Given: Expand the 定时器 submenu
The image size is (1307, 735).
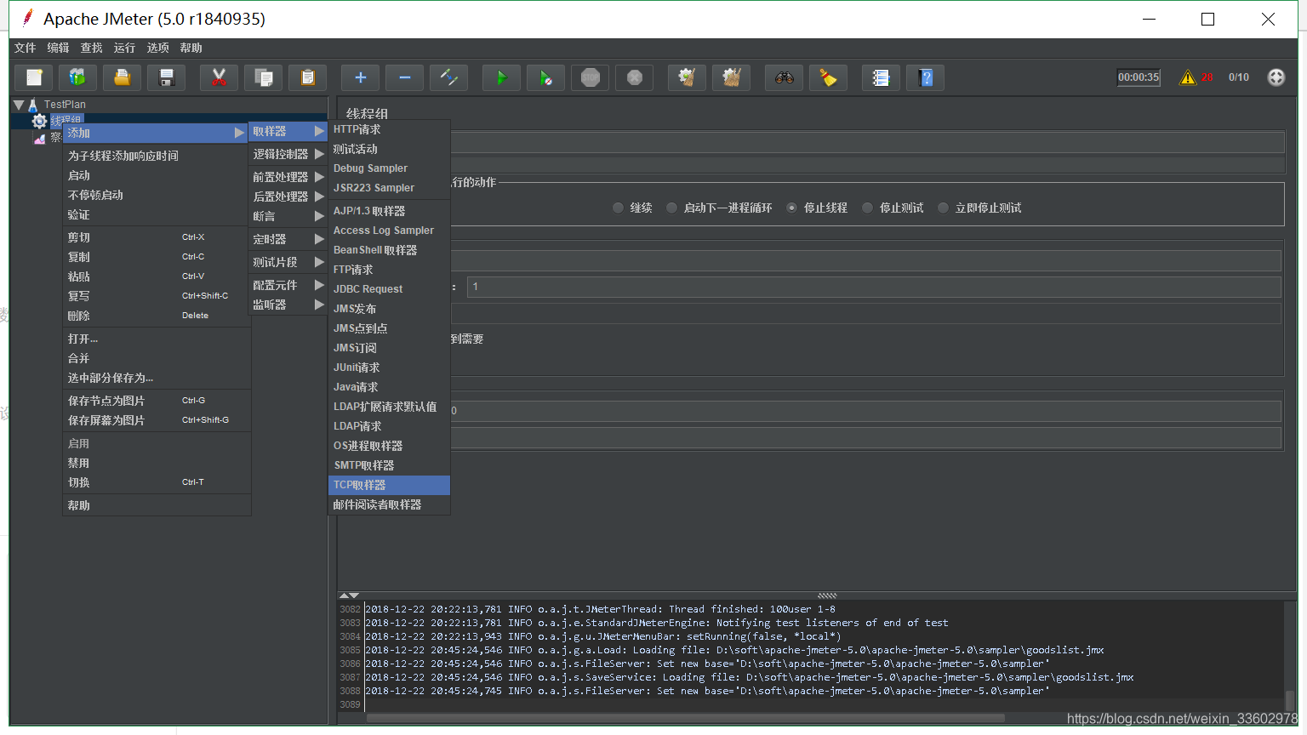Looking at the screenshot, I should 288,239.
